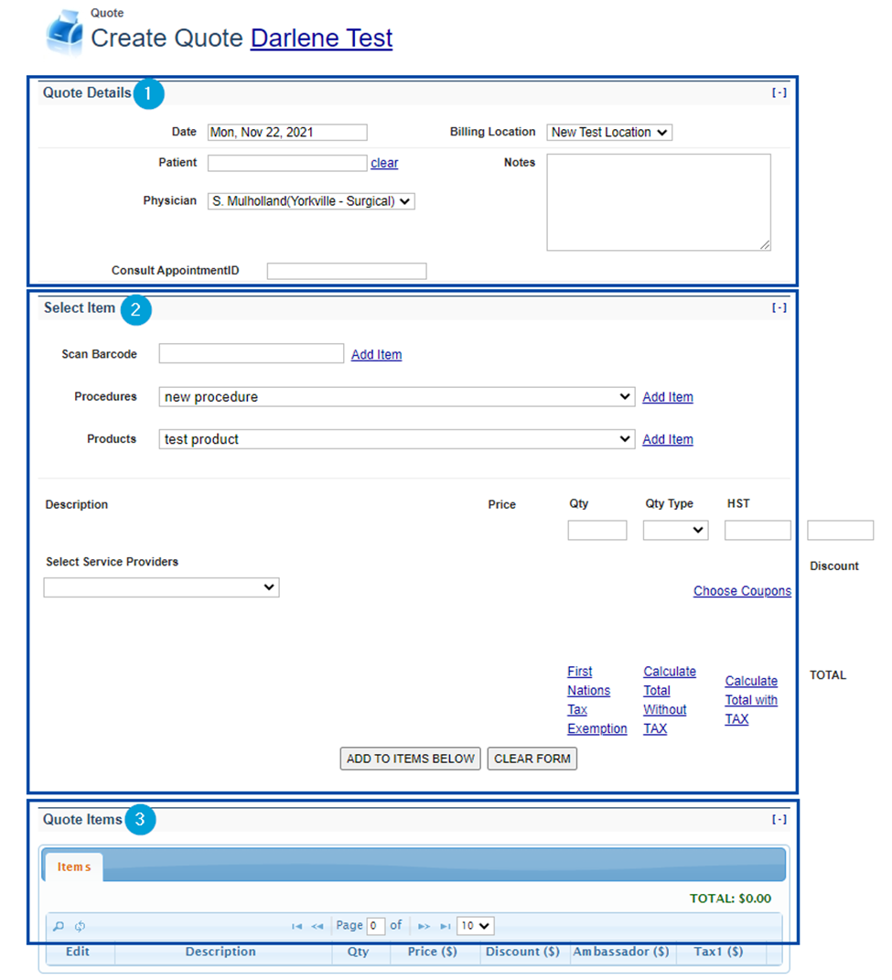This screenshot has width=892, height=980.
Task: Click the refresh icon in items grid
Action: (x=81, y=926)
